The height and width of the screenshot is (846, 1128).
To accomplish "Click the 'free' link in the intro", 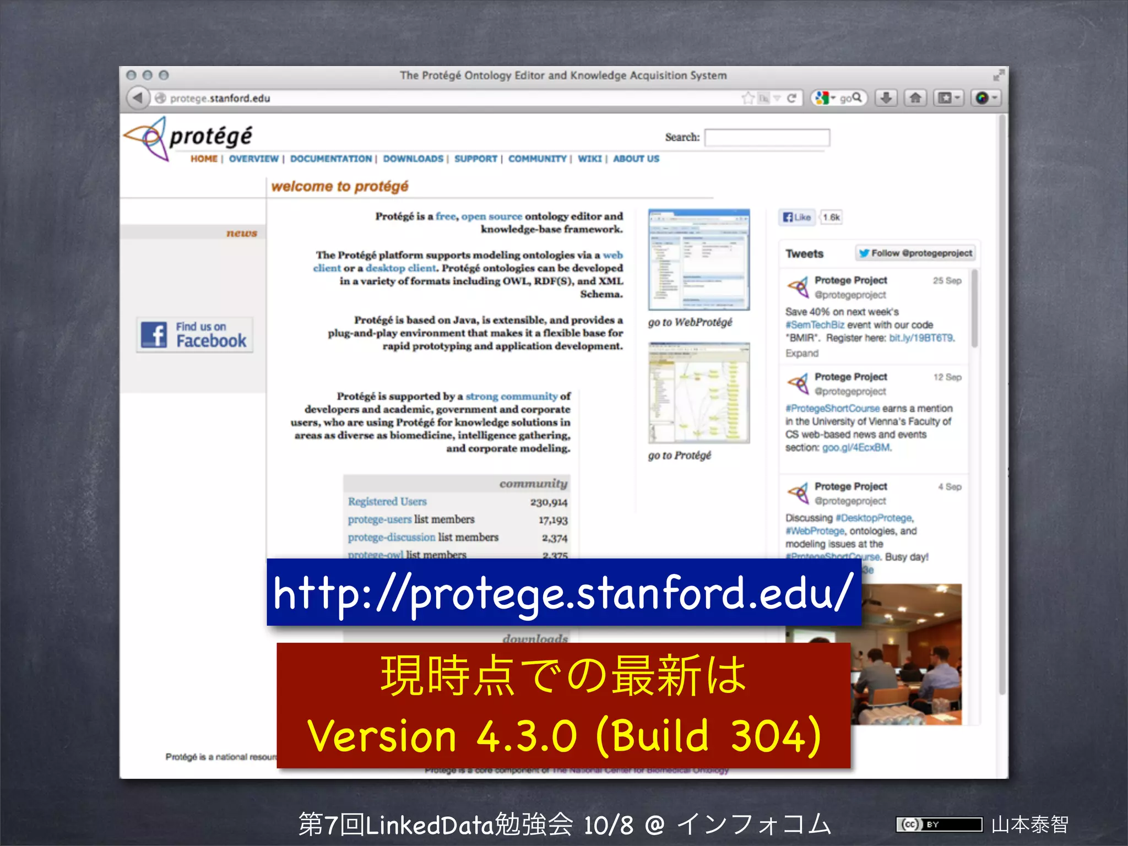I will tap(446, 216).
